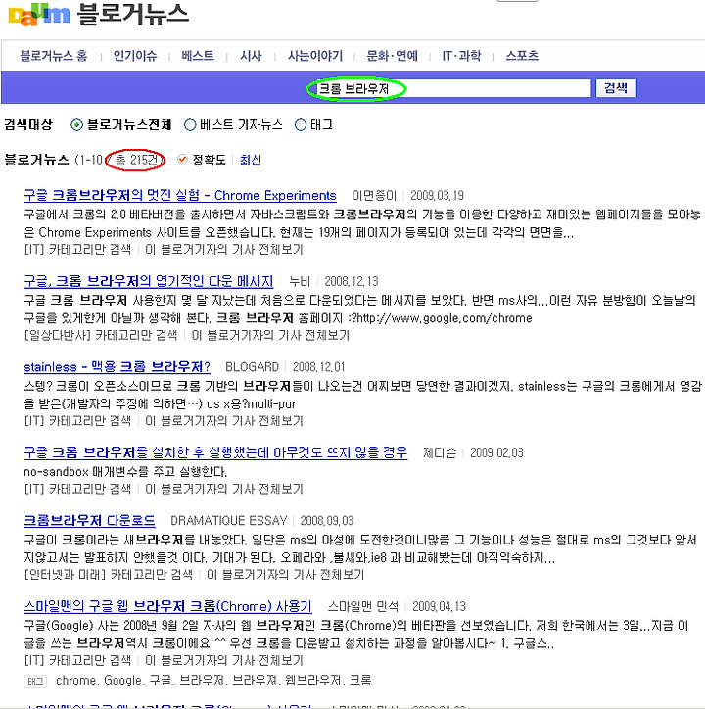Click [IT] 카테고리만 검색 under Chrome Experiments article
Image resolution: width=705 pixels, height=709 pixels.
pos(77,249)
